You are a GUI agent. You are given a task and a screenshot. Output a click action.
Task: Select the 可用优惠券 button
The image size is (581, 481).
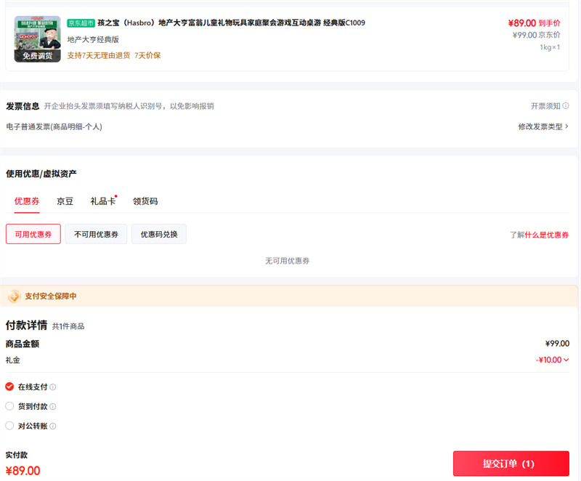pyautogui.click(x=33, y=234)
